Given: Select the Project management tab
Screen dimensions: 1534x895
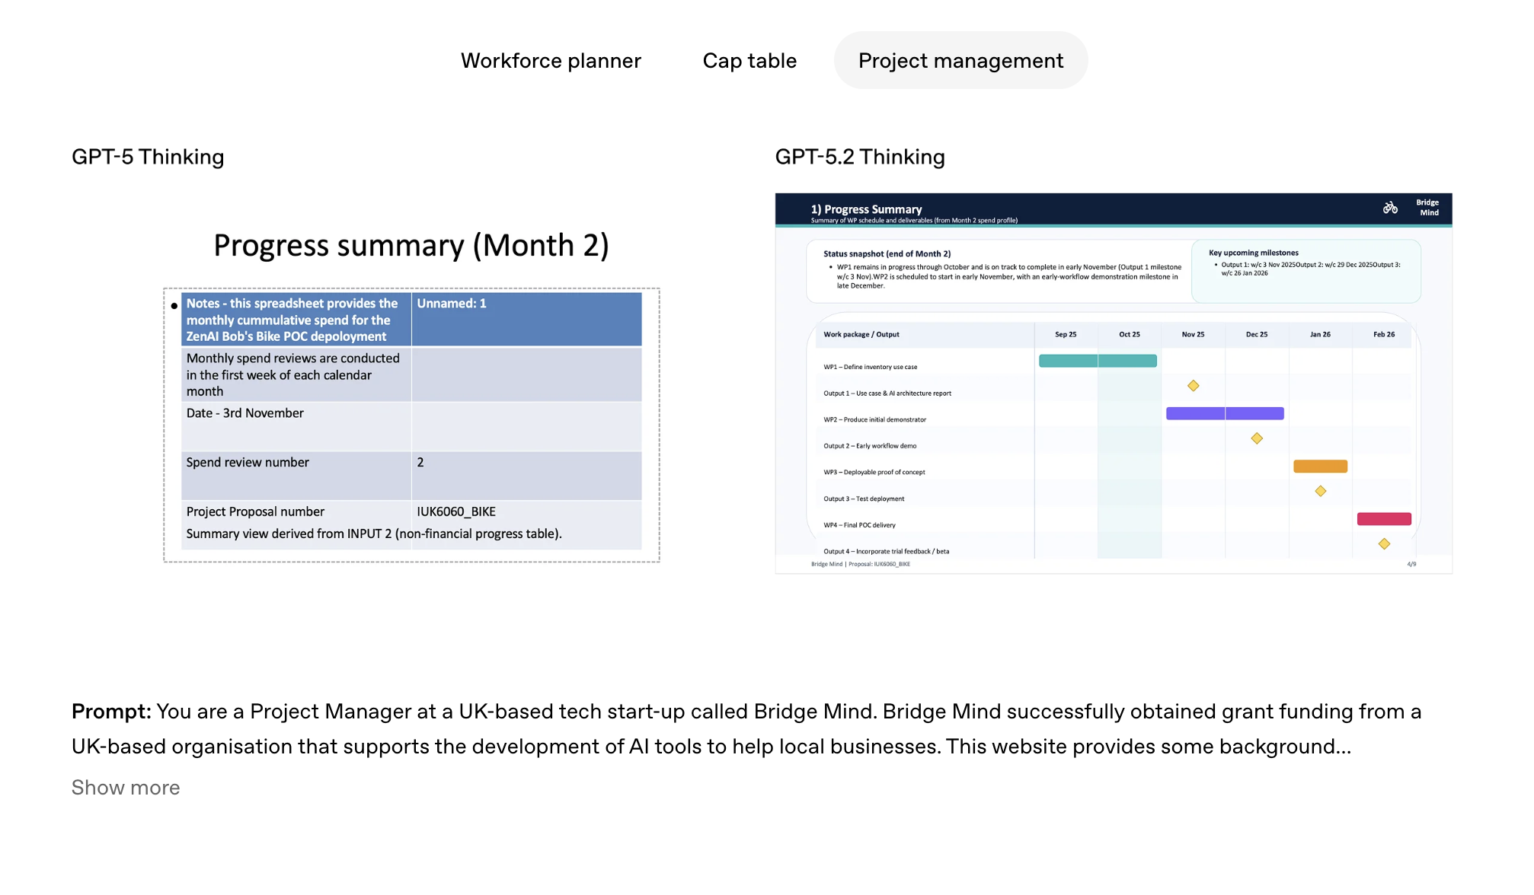Looking at the screenshot, I should [960, 61].
